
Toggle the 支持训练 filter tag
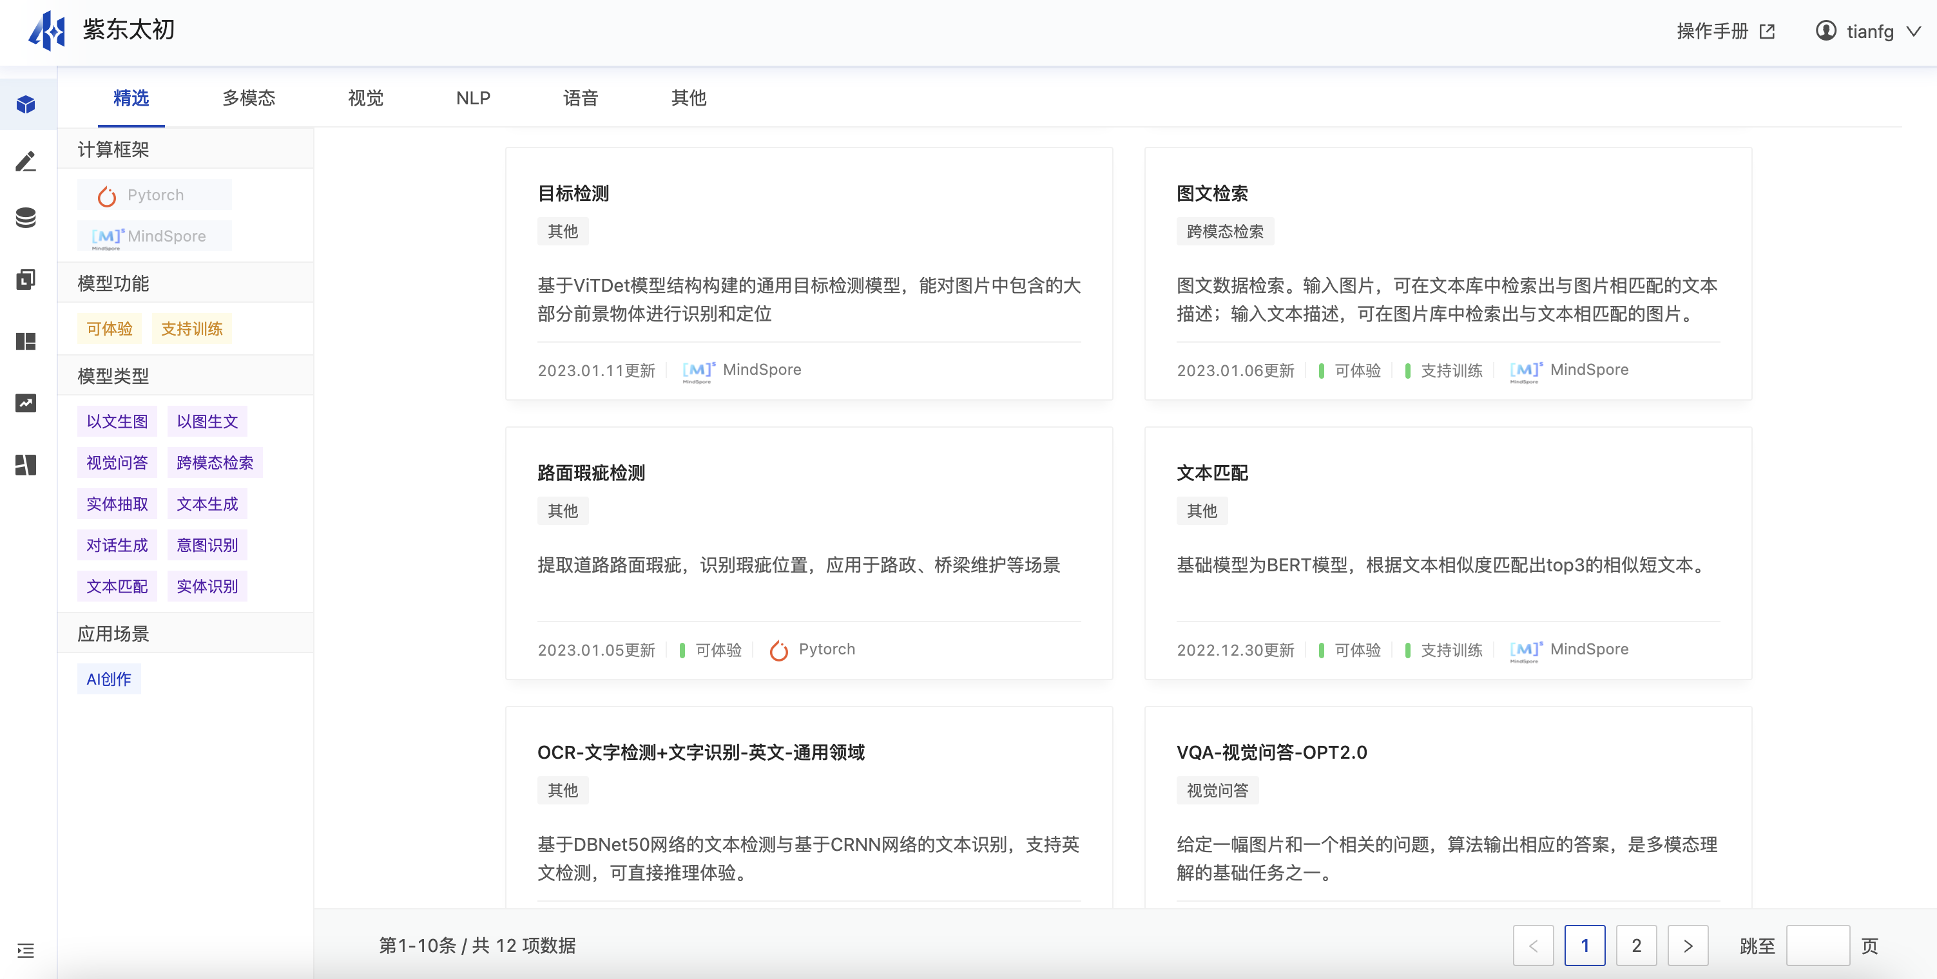[x=192, y=329]
